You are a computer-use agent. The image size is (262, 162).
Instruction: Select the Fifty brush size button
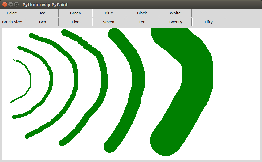208,22
